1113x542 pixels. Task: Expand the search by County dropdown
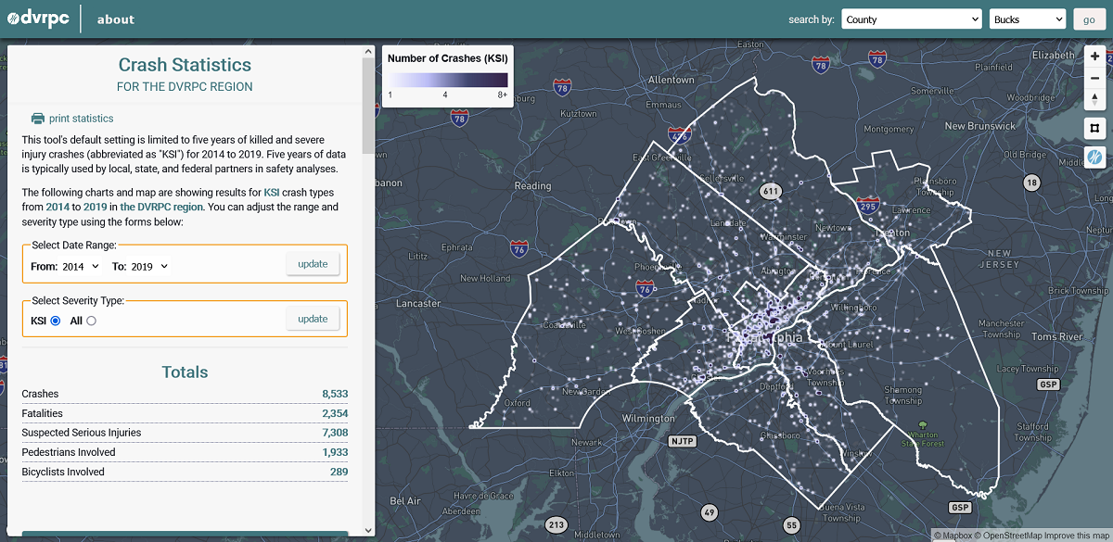point(911,19)
